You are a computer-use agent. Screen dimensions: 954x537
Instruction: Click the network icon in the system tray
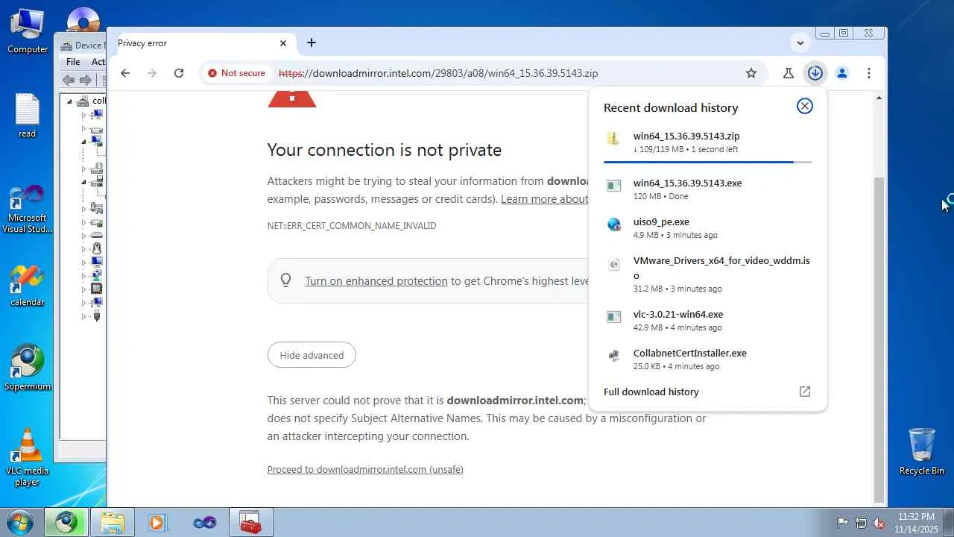pos(861,523)
